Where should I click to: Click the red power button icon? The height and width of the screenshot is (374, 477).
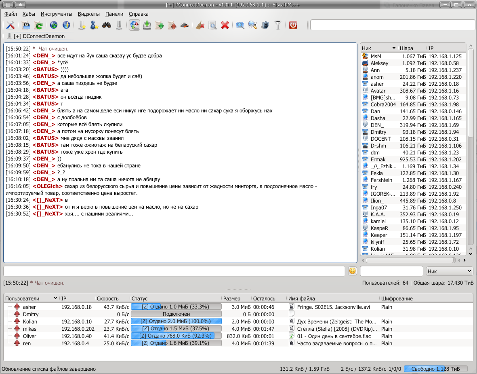pos(293,25)
